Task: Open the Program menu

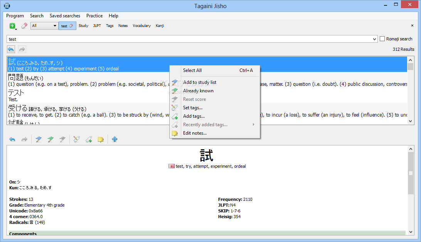Action: (15, 16)
